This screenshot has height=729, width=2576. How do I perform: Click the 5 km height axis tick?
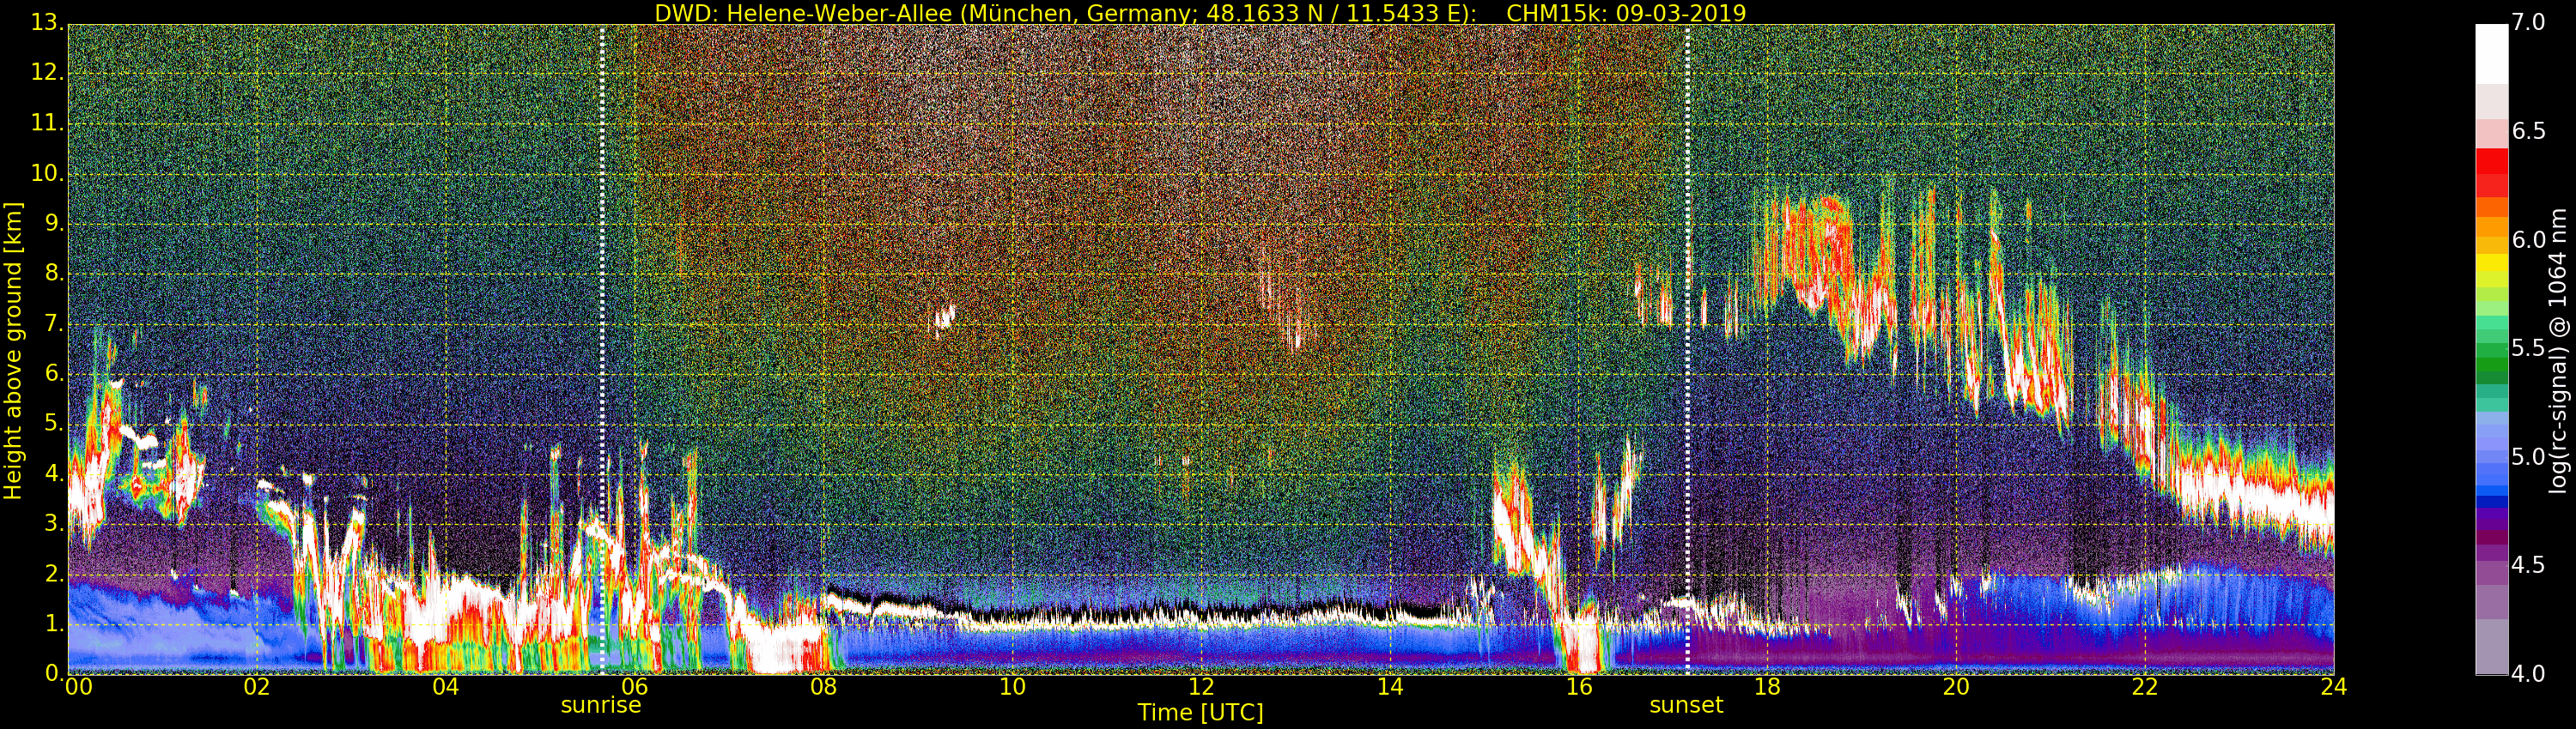[54, 424]
